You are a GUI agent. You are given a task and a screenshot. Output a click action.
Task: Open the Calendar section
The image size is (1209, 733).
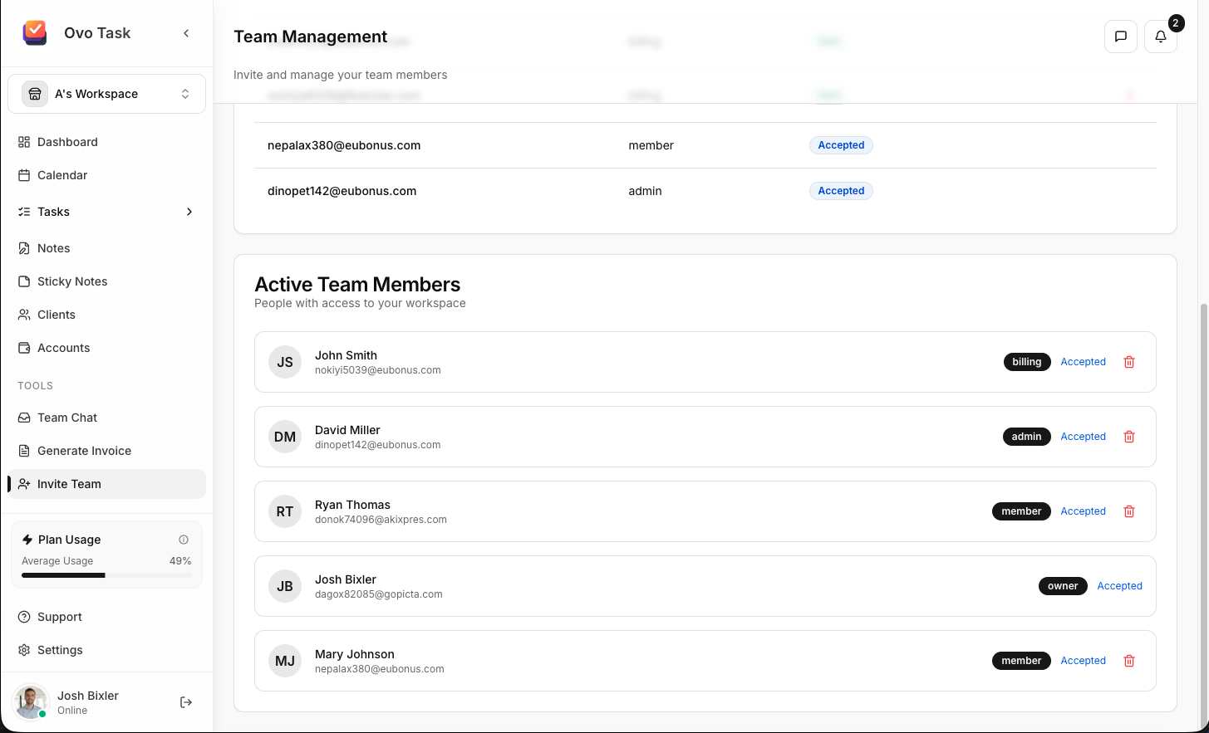click(62, 175)
